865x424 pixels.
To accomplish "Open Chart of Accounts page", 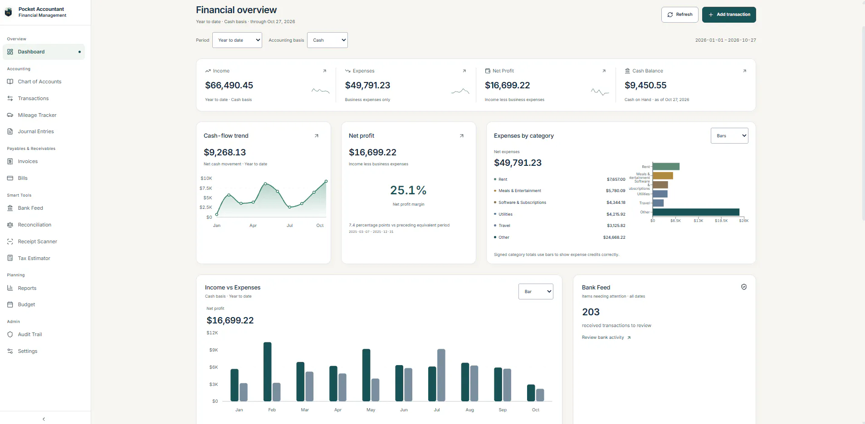I will [x=44, y=82].
